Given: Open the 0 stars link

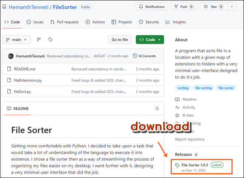Looking at the screenshot, I should tap(184, 115).
